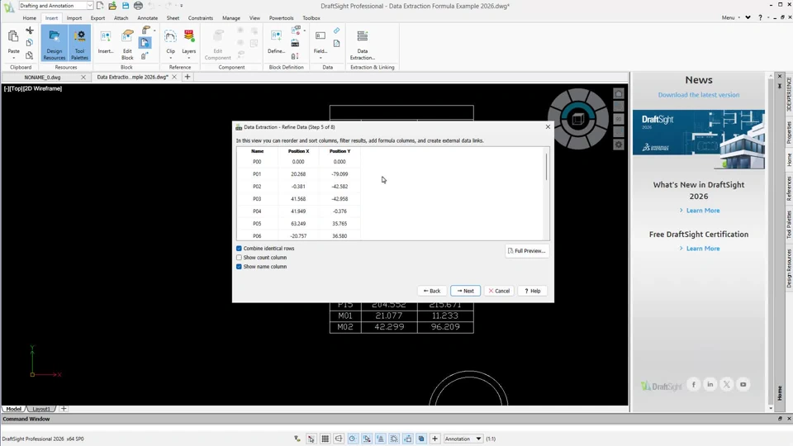Screen dimensions: 793x446
Task: Open the Edit Block tool
Action: 127,45
